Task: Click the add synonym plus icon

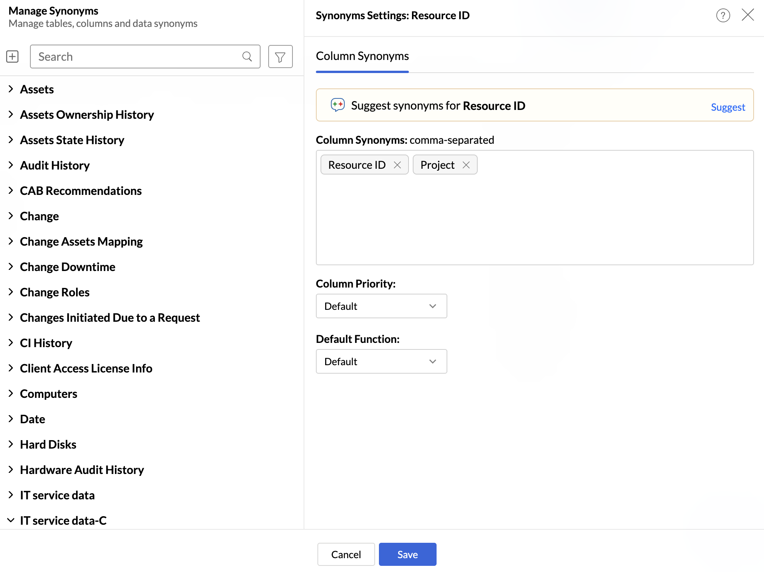Action: click(12, 57)
